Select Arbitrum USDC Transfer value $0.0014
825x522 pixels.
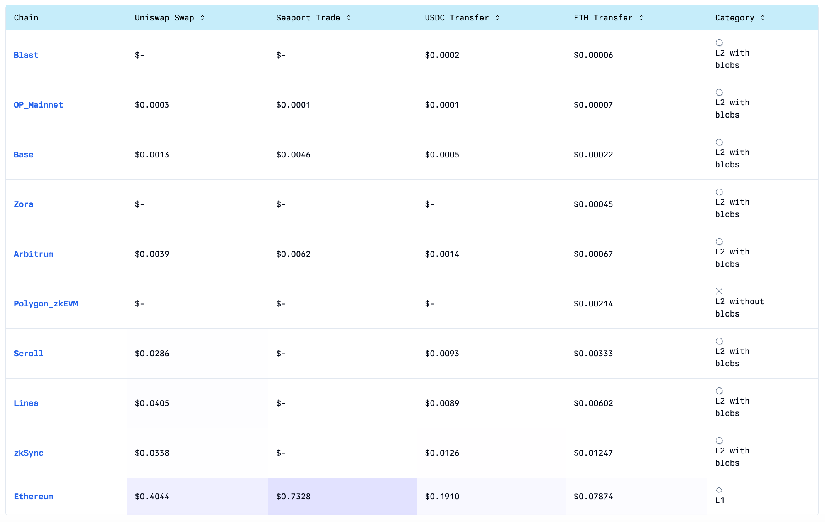[442, 254]
